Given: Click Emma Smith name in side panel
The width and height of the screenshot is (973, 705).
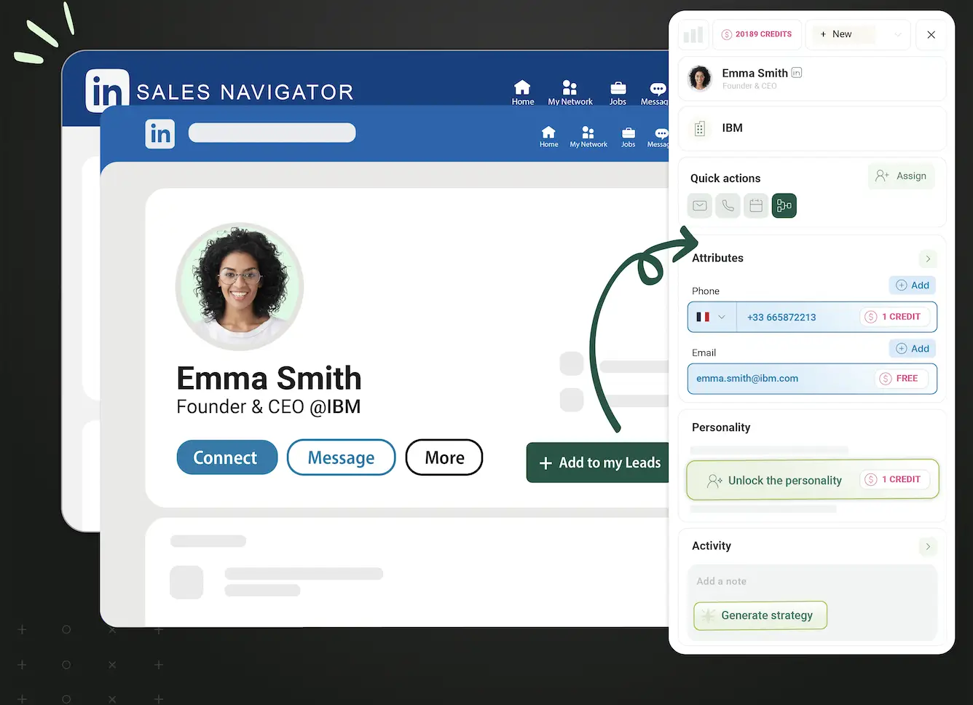Looking at the screenshot, I should (755, 73).
